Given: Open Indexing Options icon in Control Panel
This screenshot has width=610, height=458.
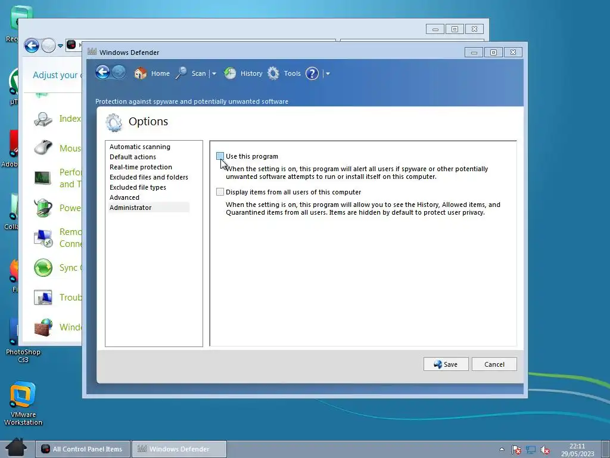Looking at the screenshot, I should pyautogui.click(x=43, y=119).
